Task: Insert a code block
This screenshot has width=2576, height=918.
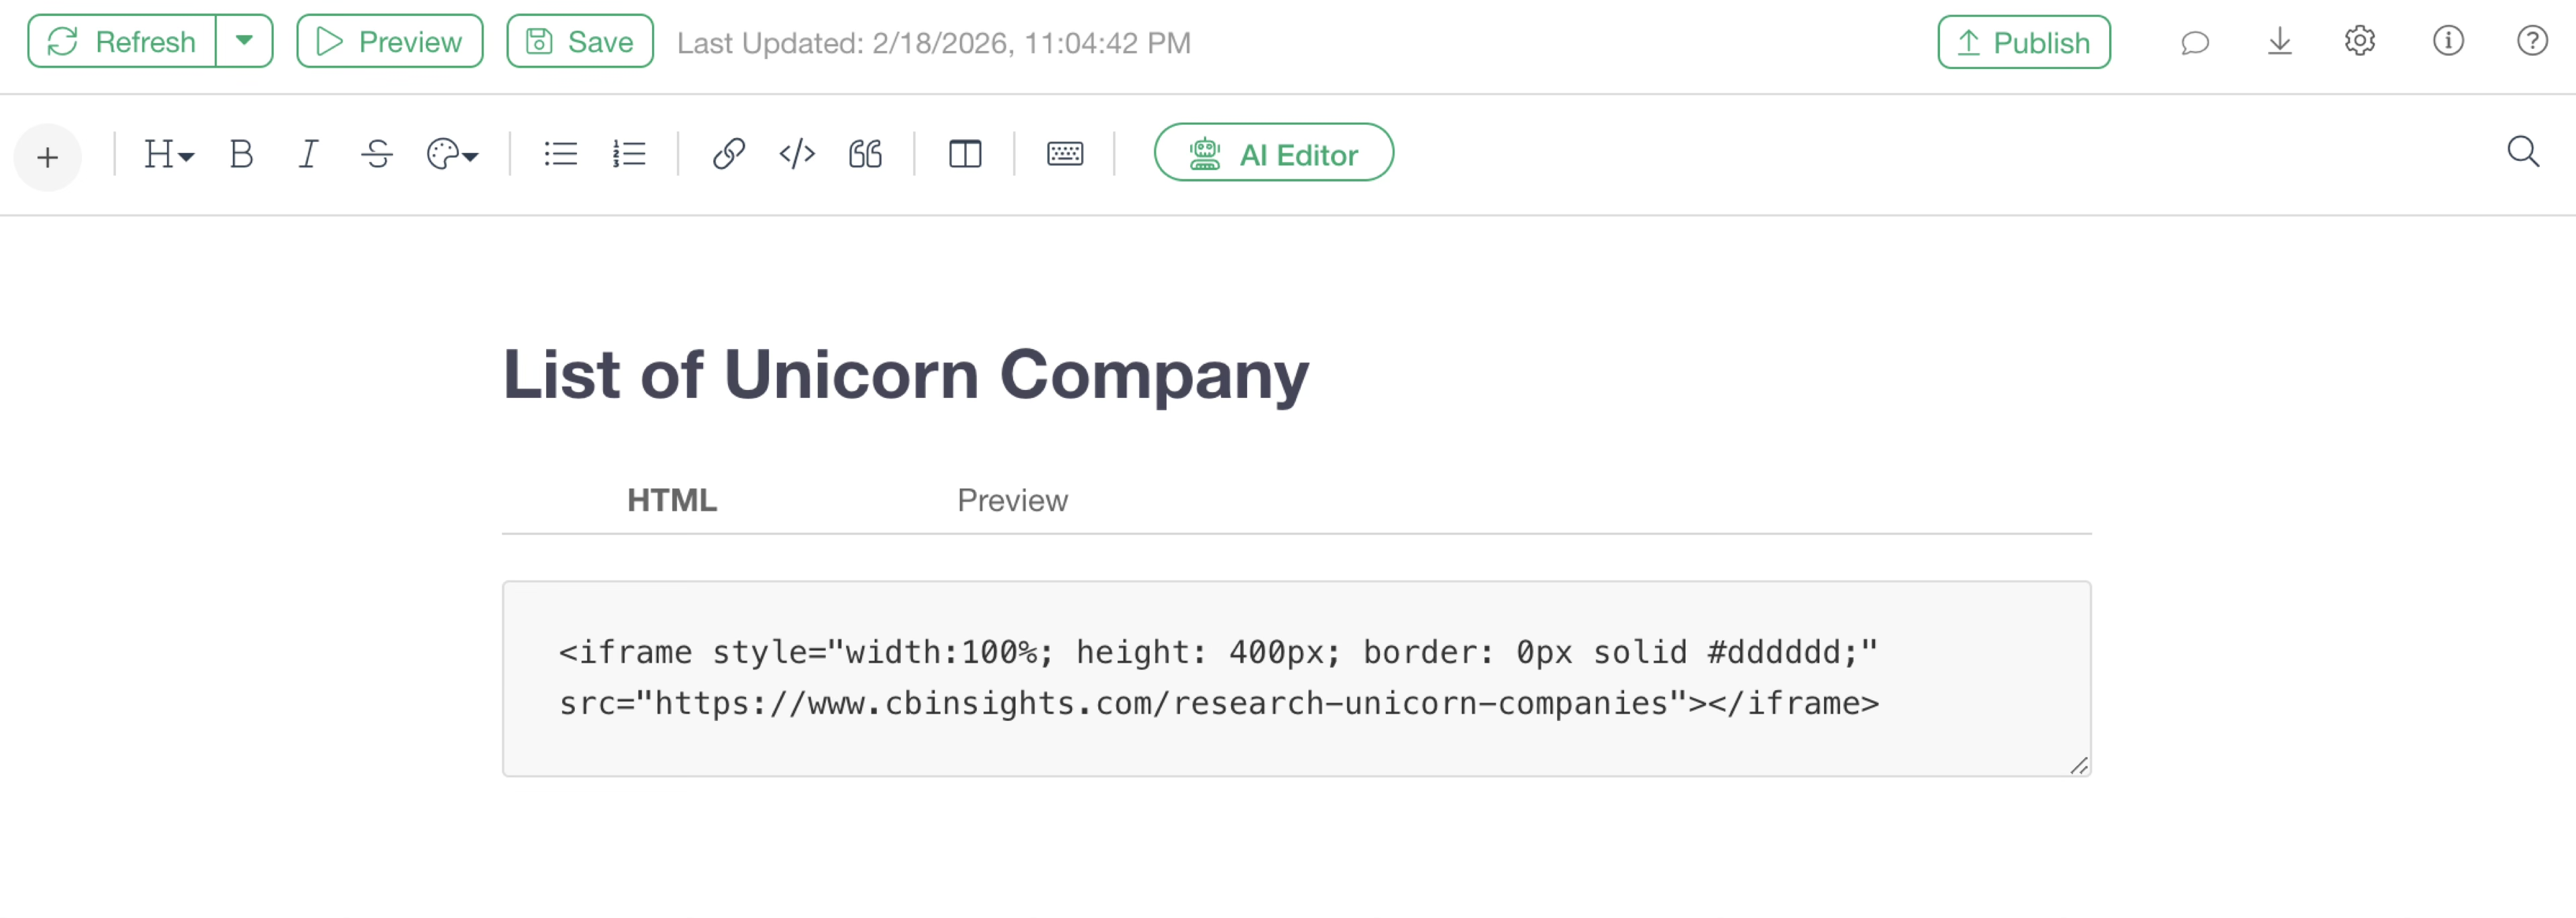Action: 797,155
